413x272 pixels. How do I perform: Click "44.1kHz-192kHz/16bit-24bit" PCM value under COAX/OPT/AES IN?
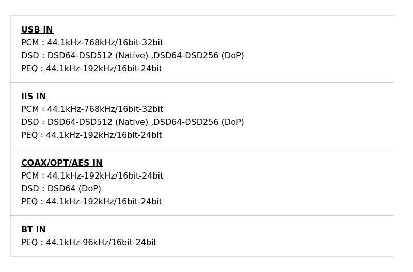105,176
